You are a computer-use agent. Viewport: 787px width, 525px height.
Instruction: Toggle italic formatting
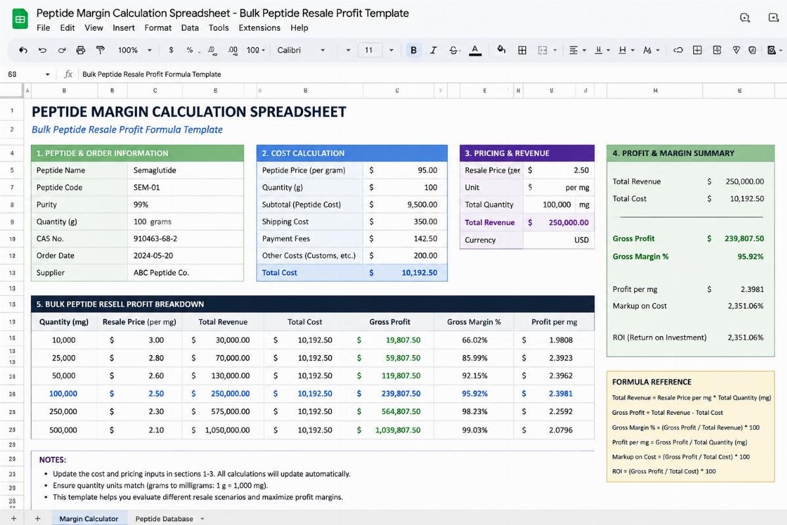point(433,50)
